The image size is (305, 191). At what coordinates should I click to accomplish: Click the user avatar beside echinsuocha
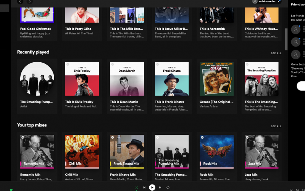coord(255,2)
